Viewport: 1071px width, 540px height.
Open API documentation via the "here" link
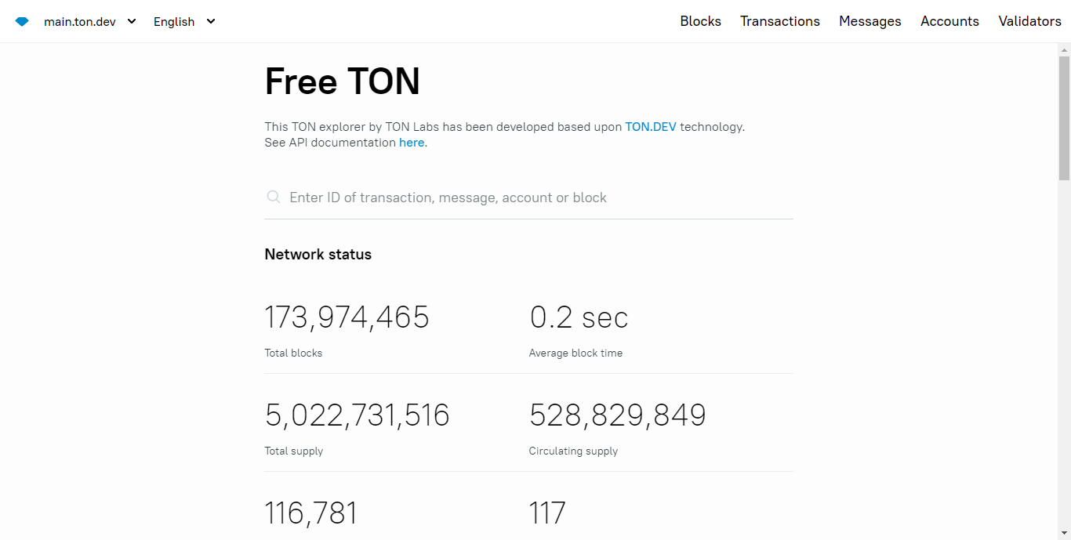[x=412, y=143]
